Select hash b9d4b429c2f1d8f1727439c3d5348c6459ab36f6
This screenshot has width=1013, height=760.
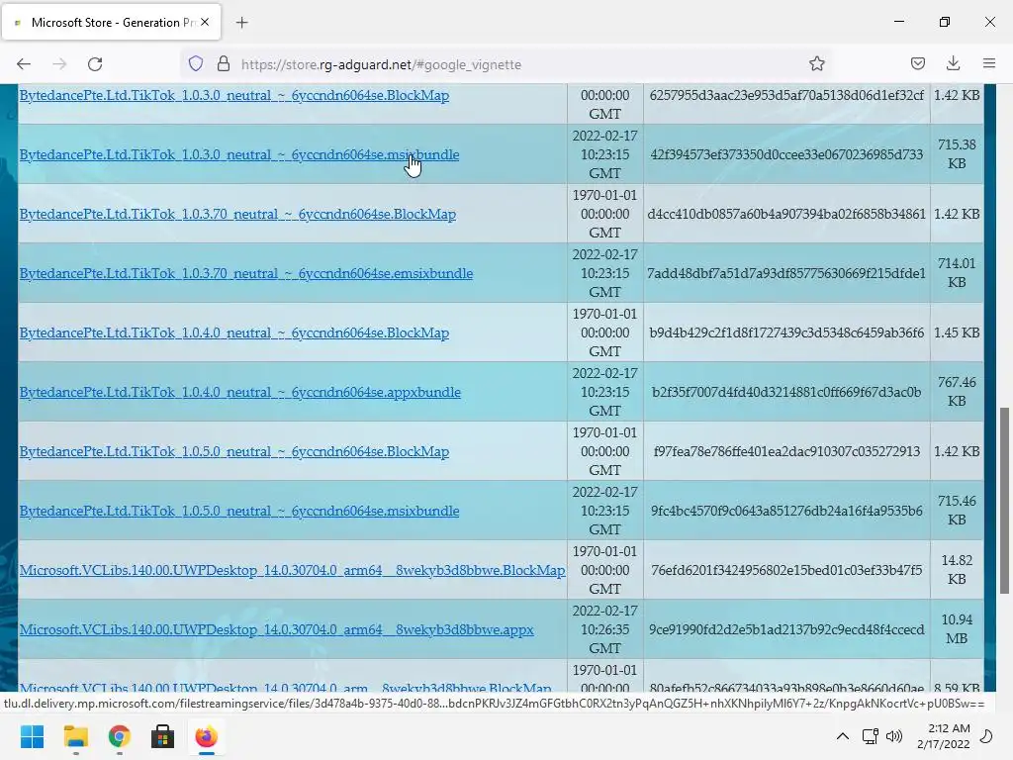(x=786, y=332)
